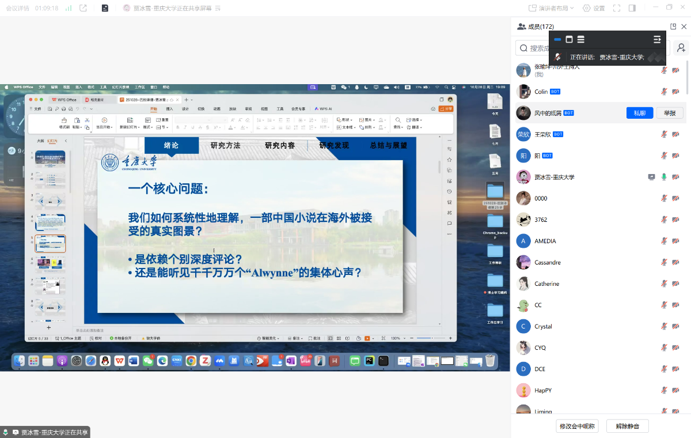Collapse the floating speaker bar via right arrow-list icon
The image size is (691, 438).
coord(657,39)
